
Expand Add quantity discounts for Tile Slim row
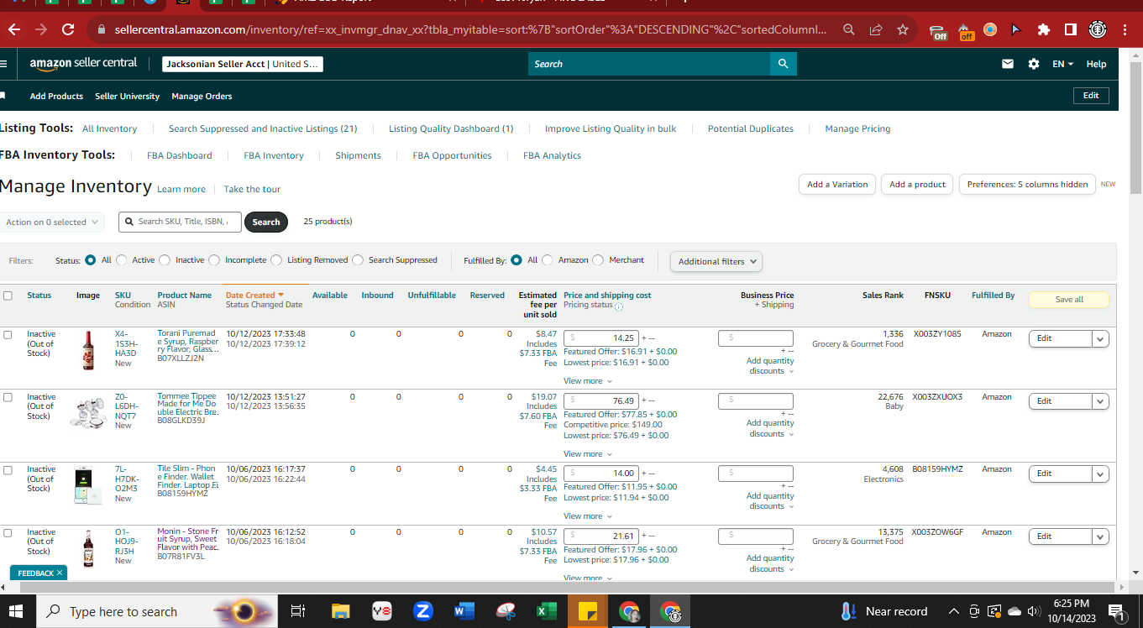(x=770, y=501)
